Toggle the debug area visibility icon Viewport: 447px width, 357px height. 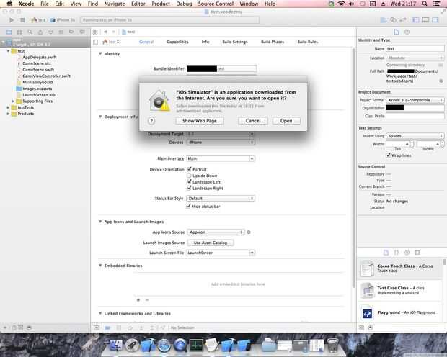coord(425,20)
